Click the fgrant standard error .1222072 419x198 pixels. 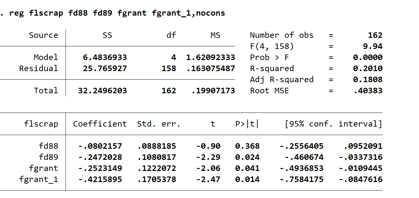pyautogui.click(x=157, y=168)
